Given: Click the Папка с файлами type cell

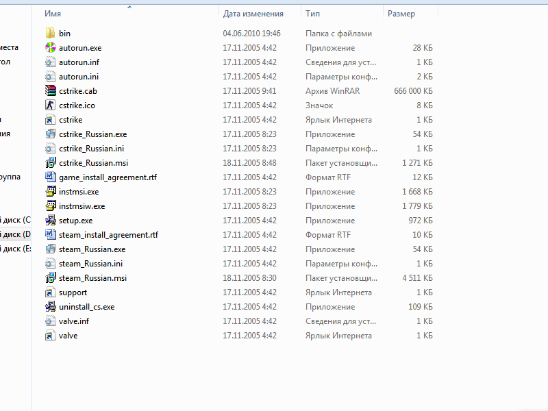Looking at the screenshot, I should pos(338,33).
